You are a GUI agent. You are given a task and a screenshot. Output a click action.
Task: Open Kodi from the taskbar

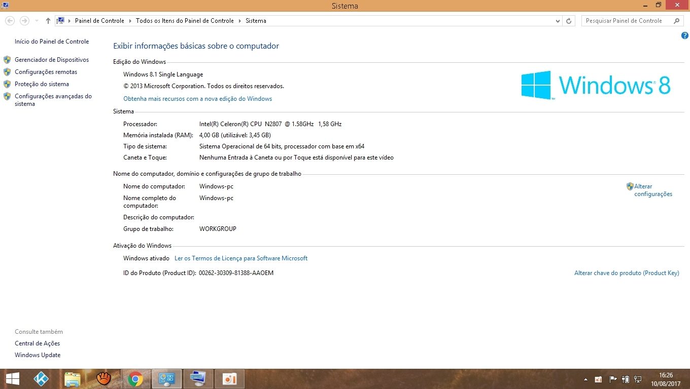pos(41,379)
